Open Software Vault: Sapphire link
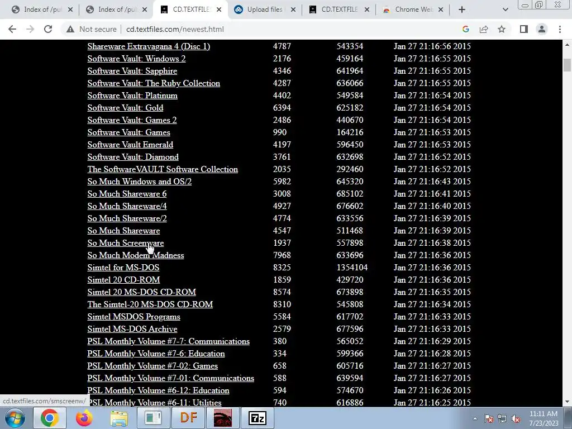Viewport: 572px width, 429px height. coord(132,71)
